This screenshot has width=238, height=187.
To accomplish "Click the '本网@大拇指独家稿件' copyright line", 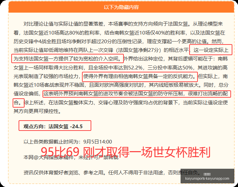I will click(x=71, y=157).
